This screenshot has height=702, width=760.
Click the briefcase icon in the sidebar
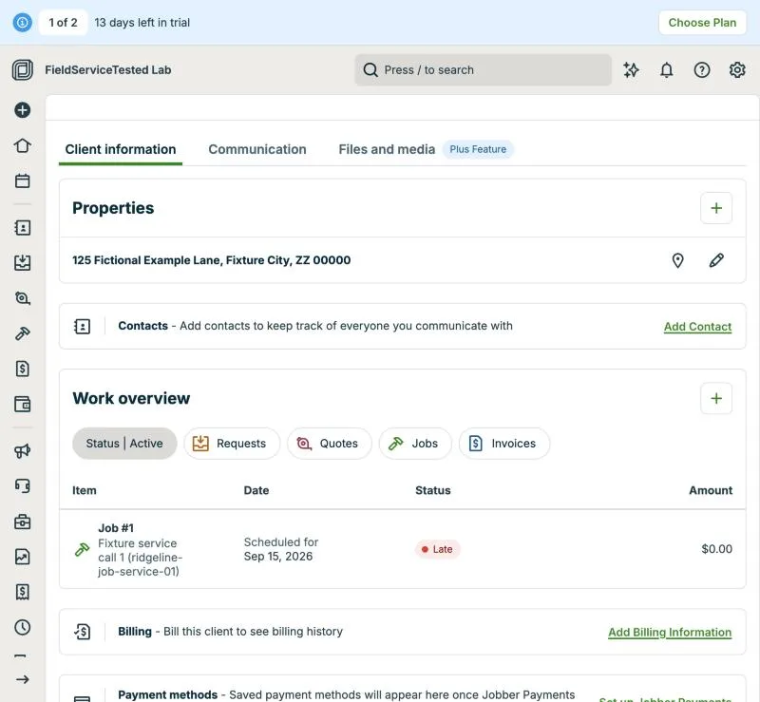click(x=22, y=522)
